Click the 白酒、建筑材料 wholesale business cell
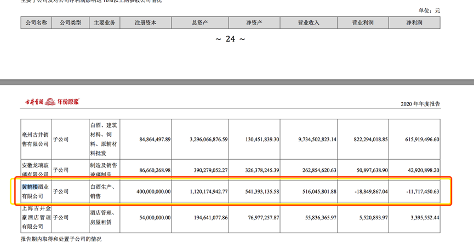 pos(104,139)
